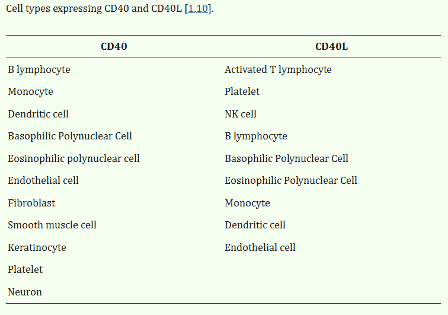
Task: Select Activated T lymphocyte cell
Action: 278,70
